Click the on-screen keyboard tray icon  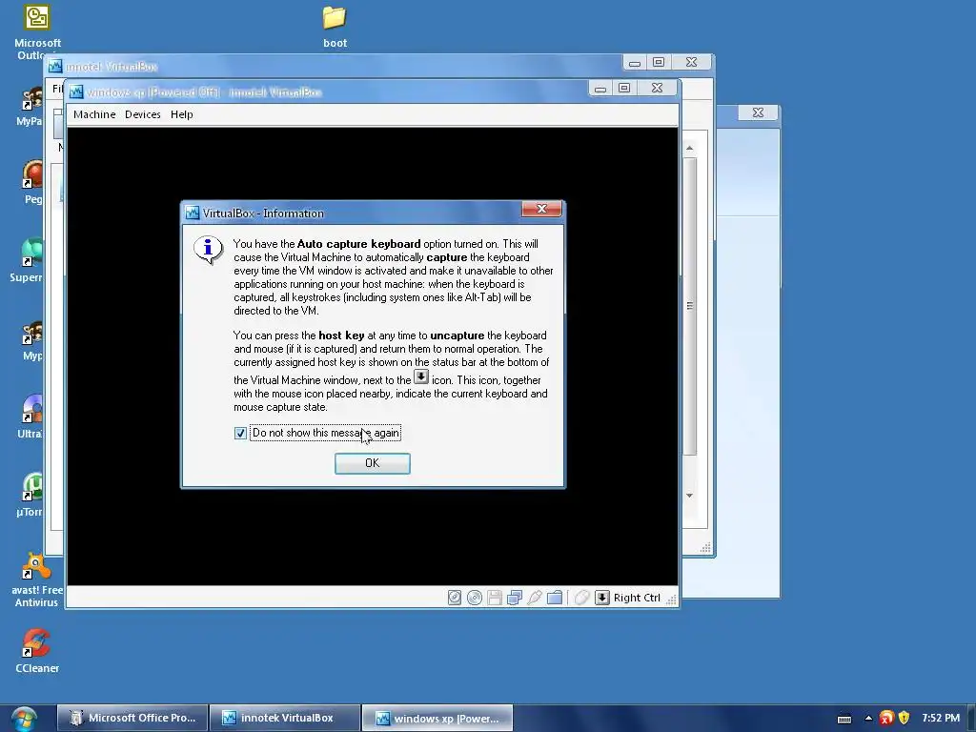(x=844, y=719)
